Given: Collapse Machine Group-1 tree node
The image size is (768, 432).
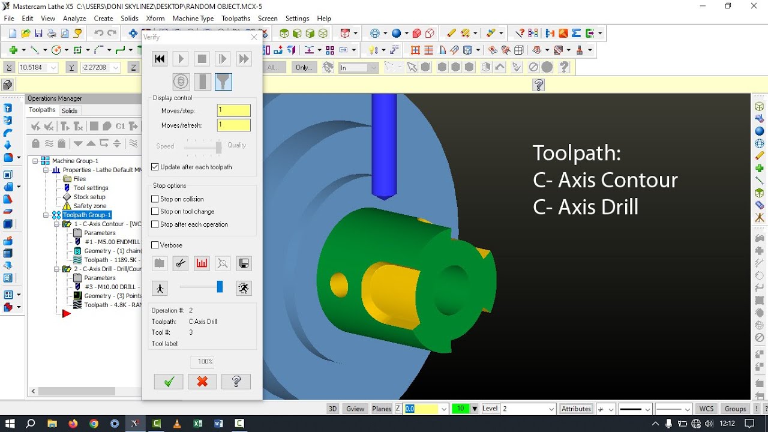Looking at the screenshot, I should [x=35, y=161].
